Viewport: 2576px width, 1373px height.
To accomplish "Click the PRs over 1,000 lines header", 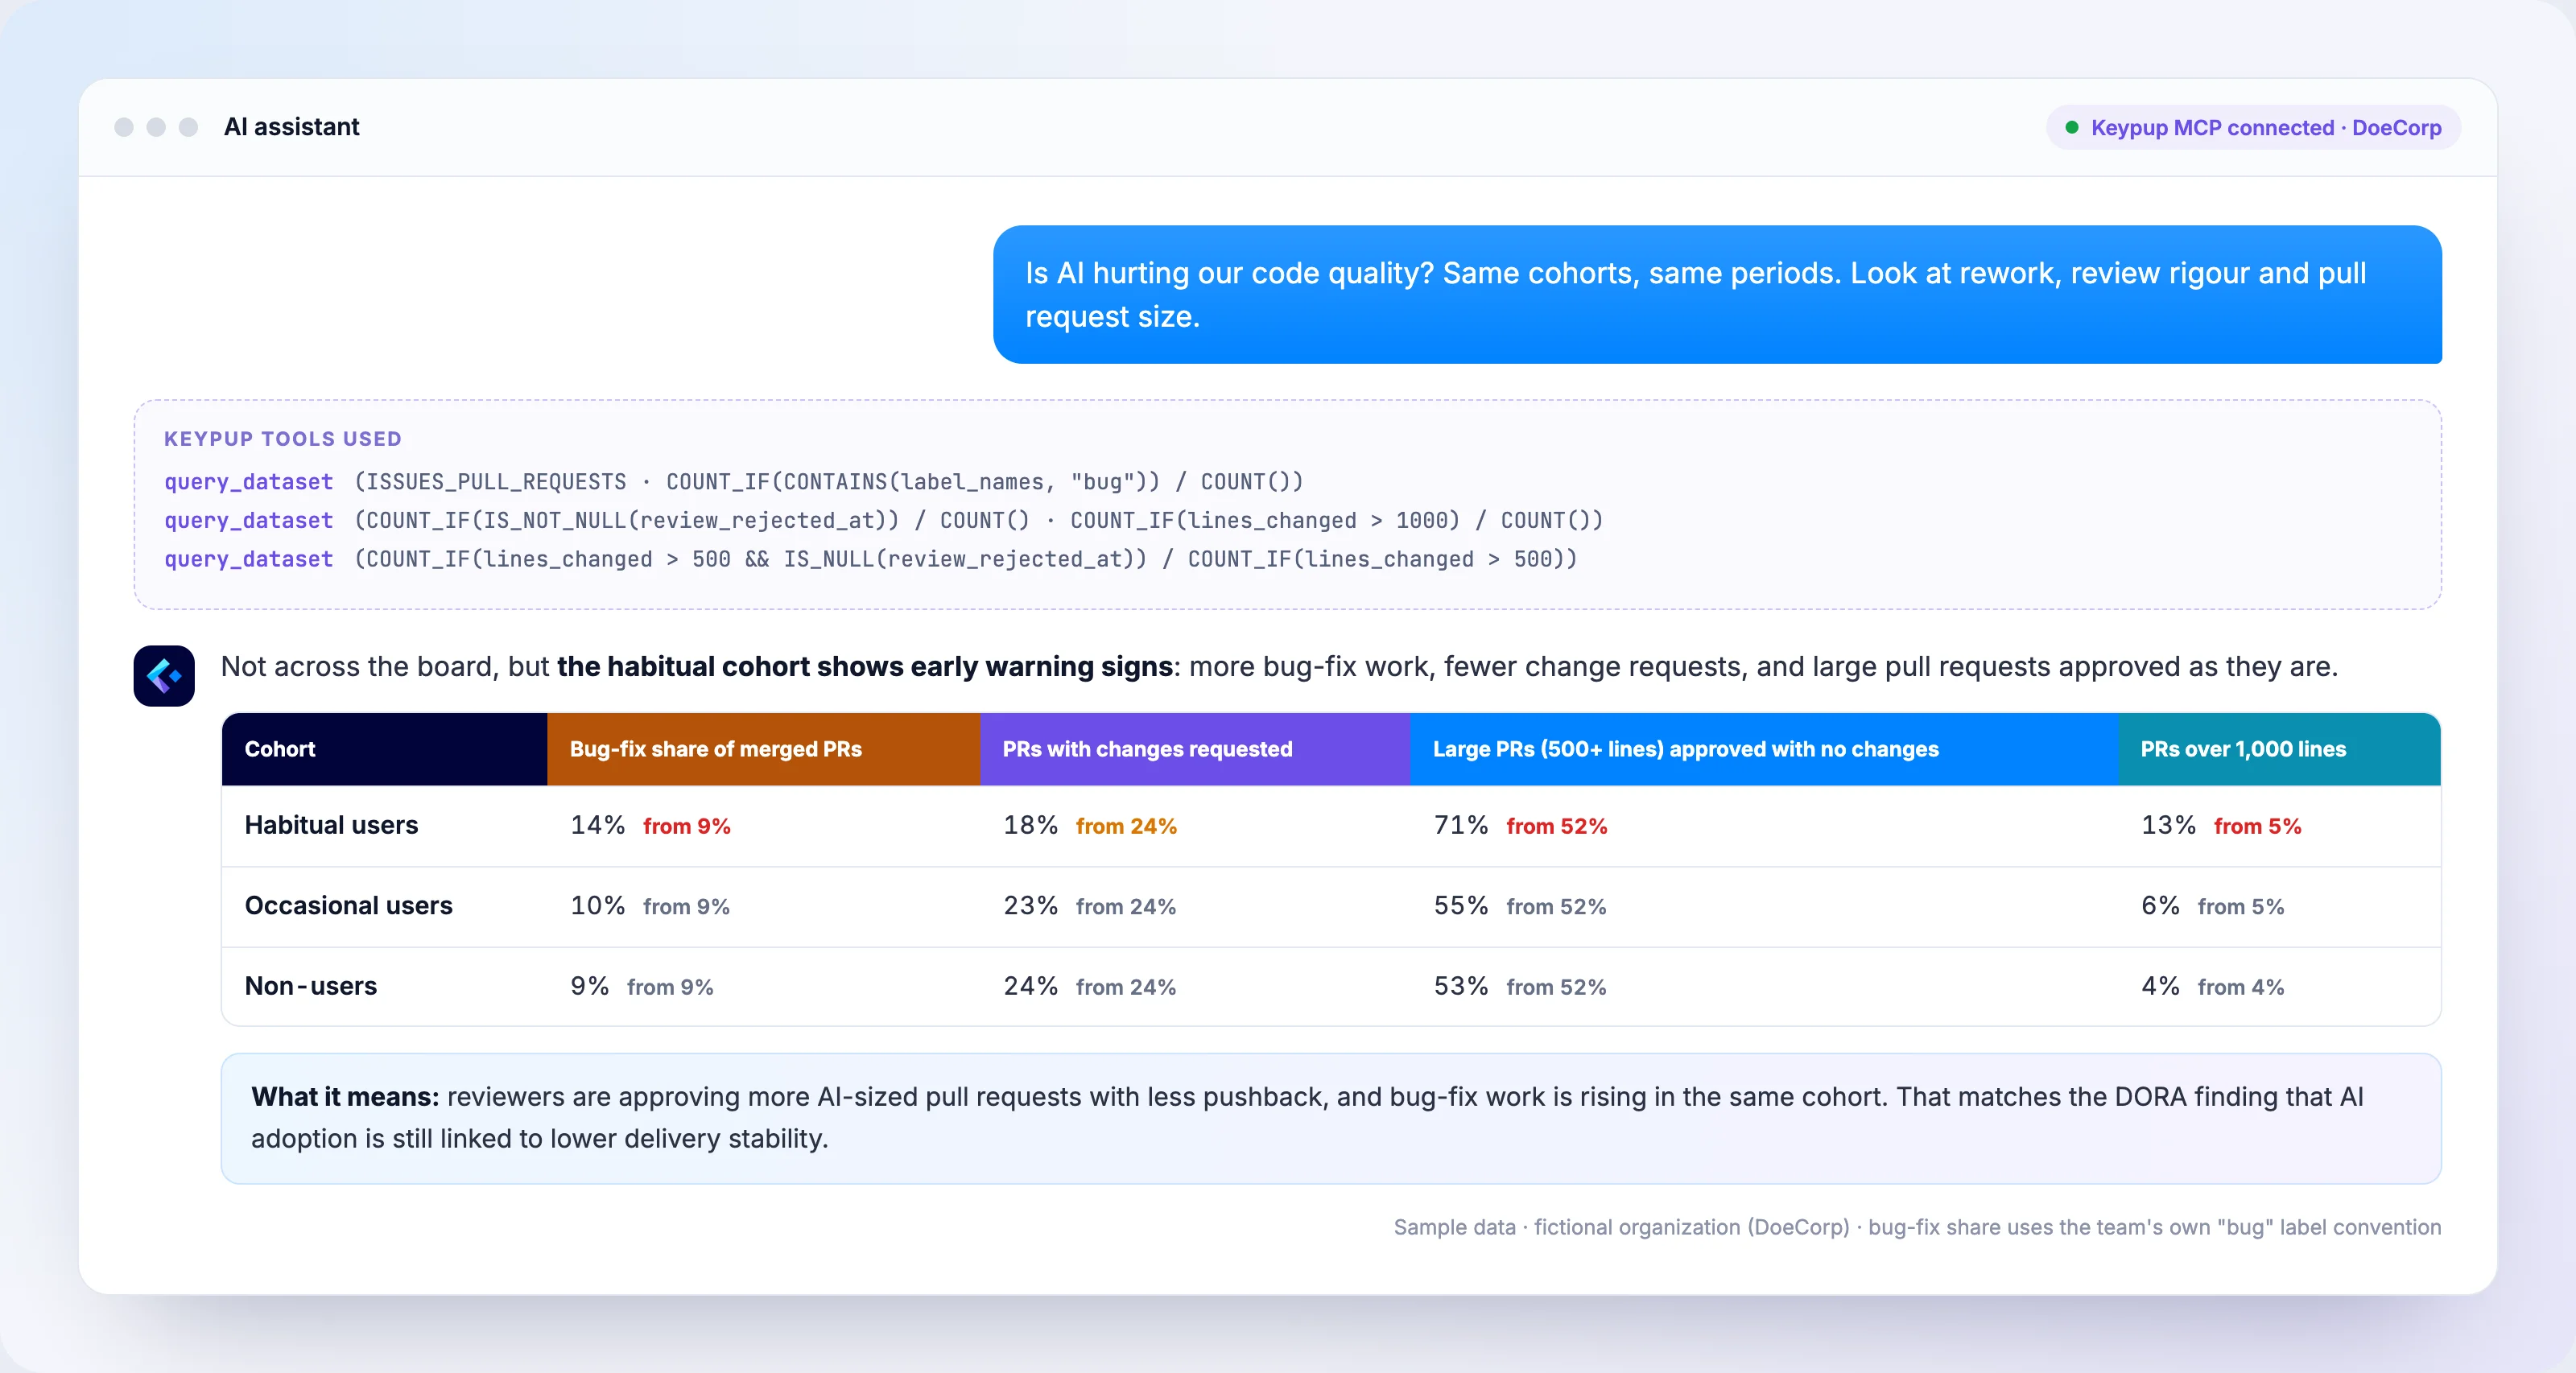I will click(x=2279, y=749).
